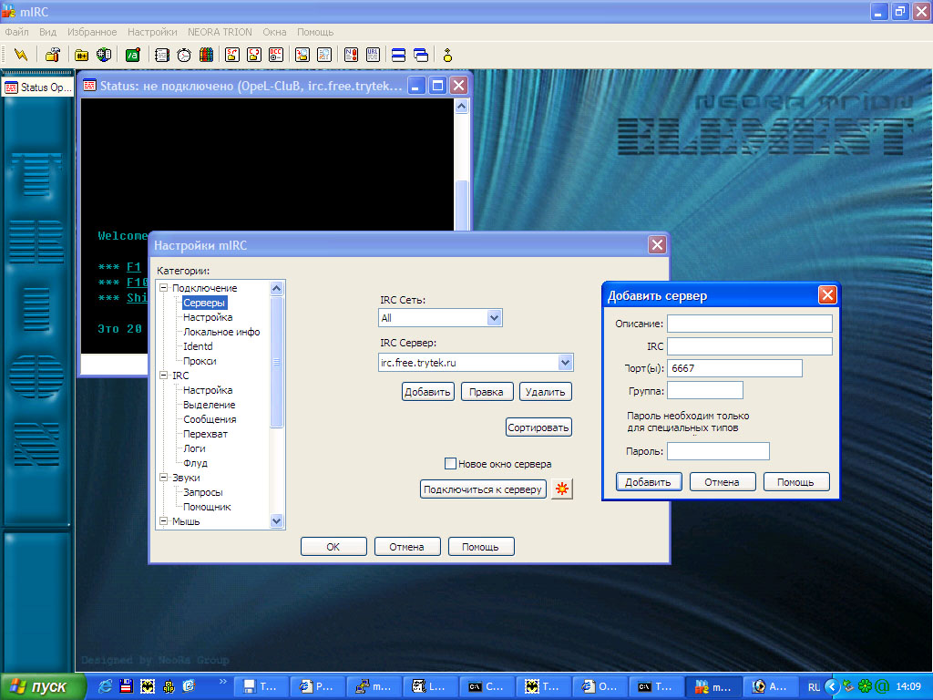Click the IRC address field in Добавить сервер
The width and height of the screenshot is (933, 700).
750,346
